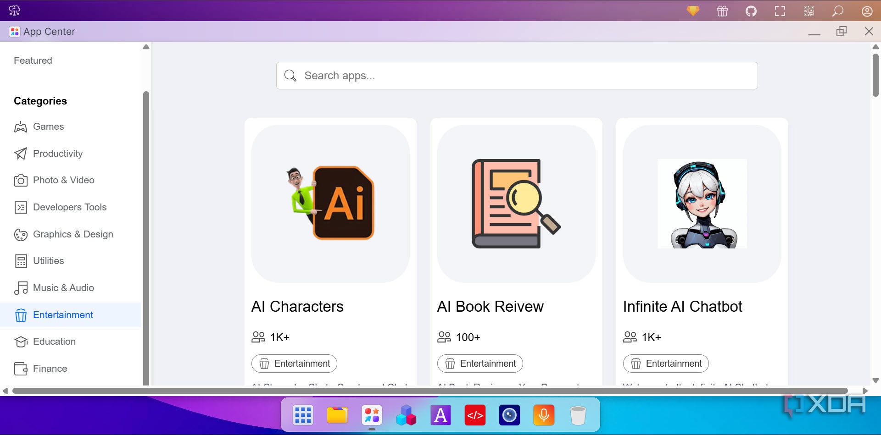Open the yellow file manager in dock
881x435 pixels.
[x=337, y=415]
